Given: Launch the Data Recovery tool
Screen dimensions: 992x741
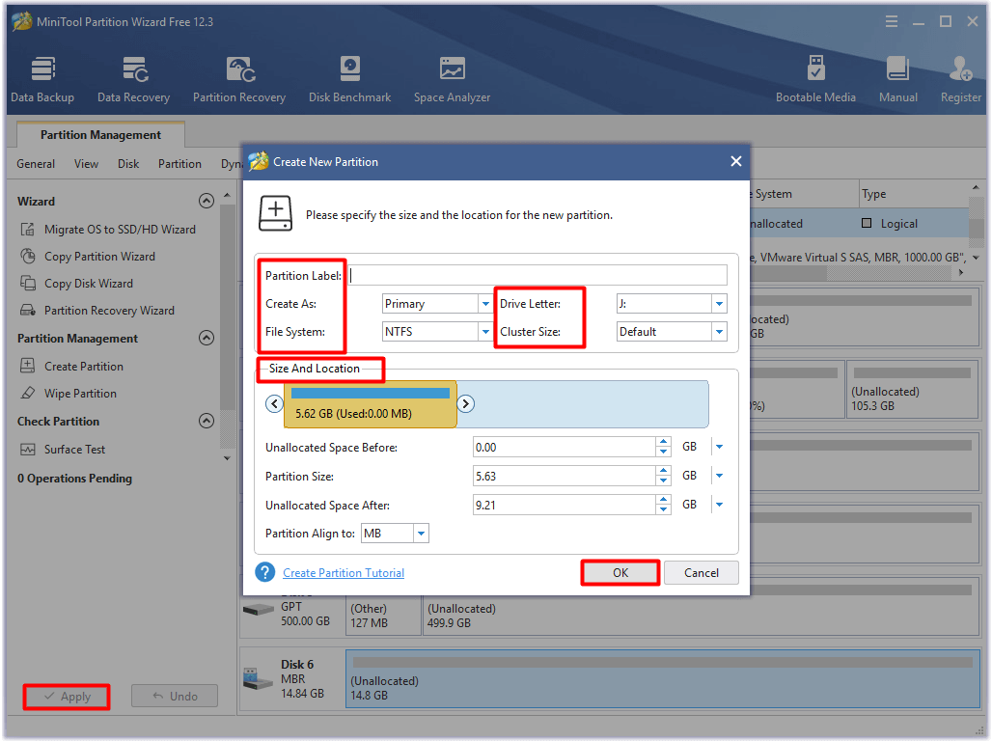Looking at the screenshot, I should pos(133,79).
